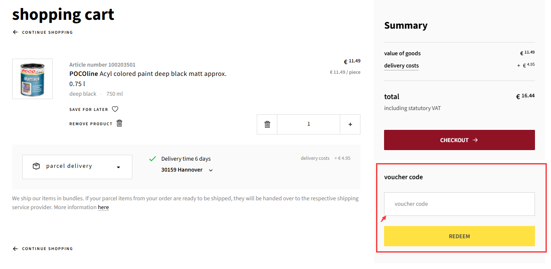Click the bottom Continue Shopping back arrow
Viewport: 551px width, 269px height.
[15, 249]
